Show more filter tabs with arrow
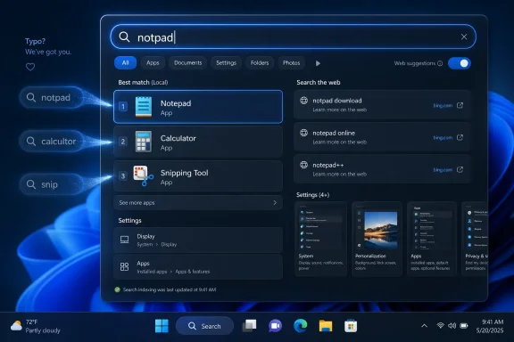This screenshot has height=342, width=514. click(x=318, y=63)
